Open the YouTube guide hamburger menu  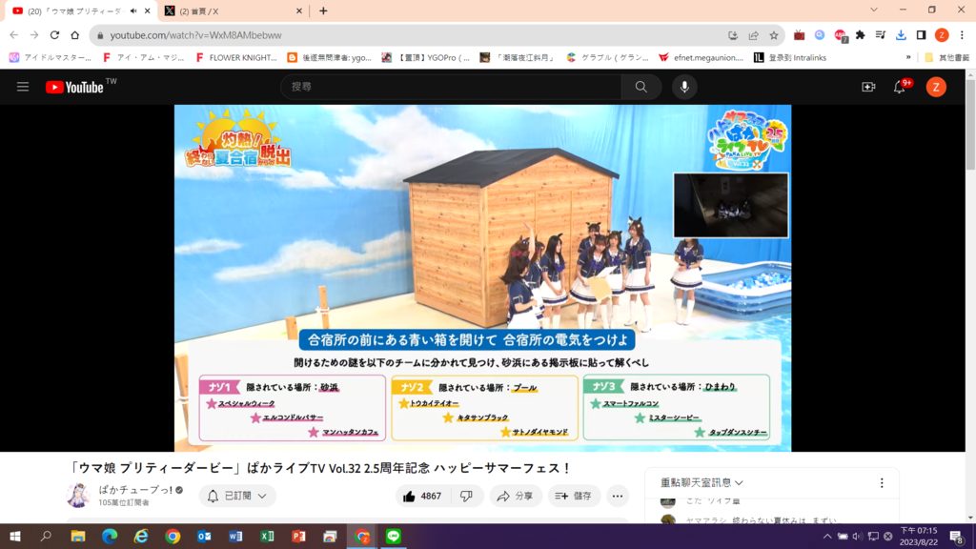(x=23, y=87)
